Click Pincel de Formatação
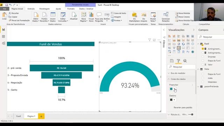 (x=19, y=20)
